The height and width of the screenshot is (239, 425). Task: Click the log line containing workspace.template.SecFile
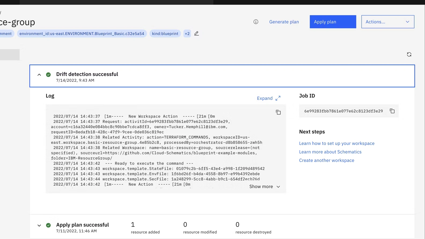point(156,179)
